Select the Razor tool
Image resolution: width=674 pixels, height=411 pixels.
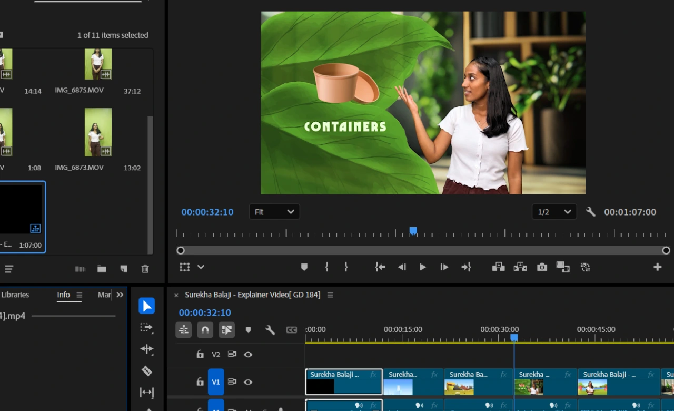pyautogui.click(x=147, y=371)
